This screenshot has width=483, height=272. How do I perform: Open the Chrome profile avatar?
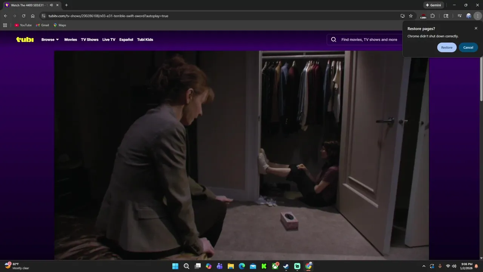469,16
